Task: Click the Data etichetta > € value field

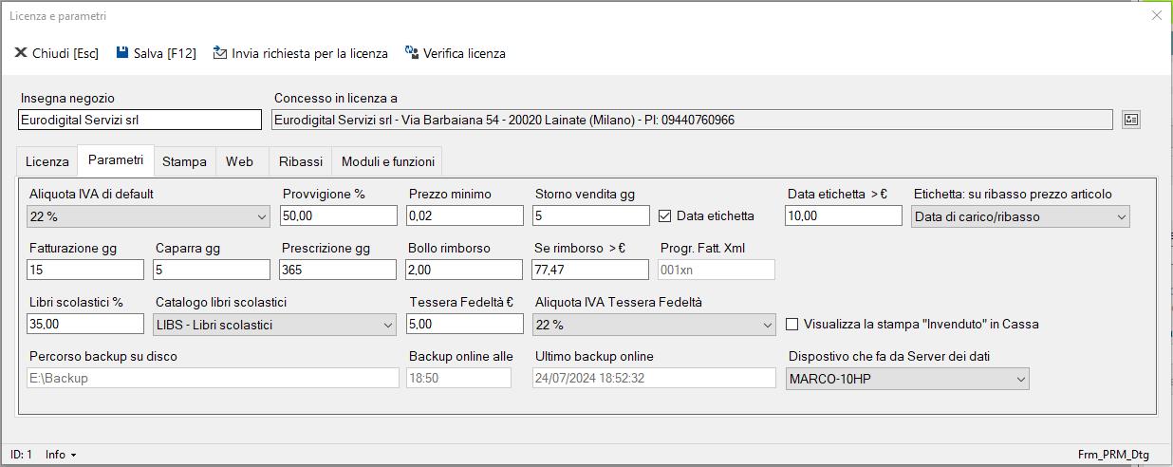Action: click(x=844, y=216)
